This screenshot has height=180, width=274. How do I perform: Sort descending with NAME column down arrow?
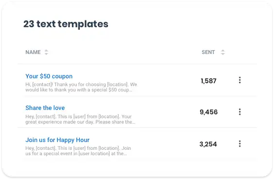[46, 54]
